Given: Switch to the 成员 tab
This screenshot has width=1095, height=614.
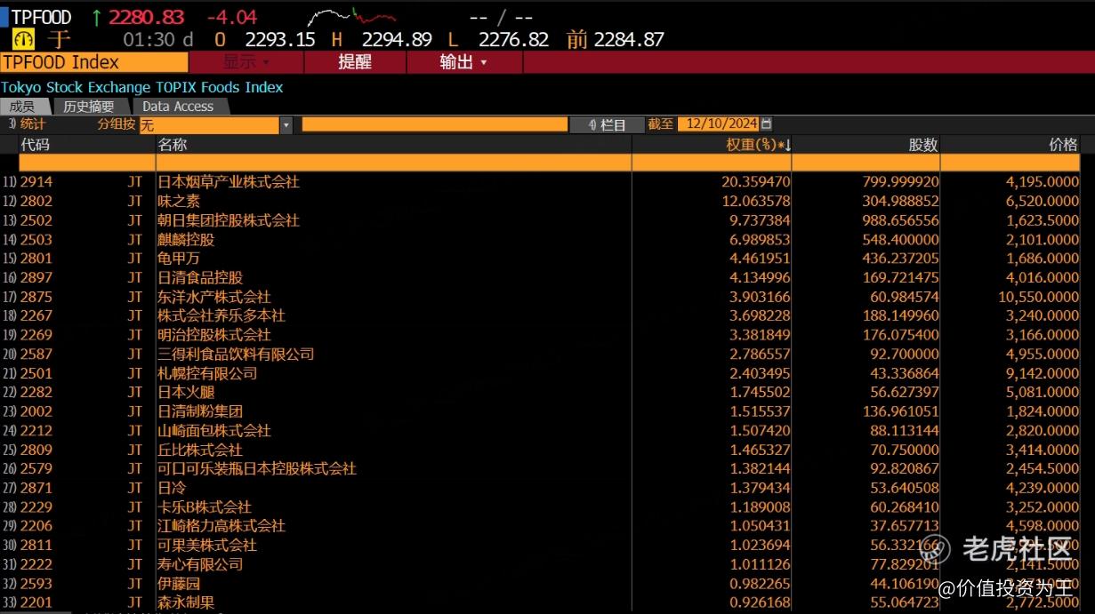Looking at the screenshot, I should pos(23,107).
